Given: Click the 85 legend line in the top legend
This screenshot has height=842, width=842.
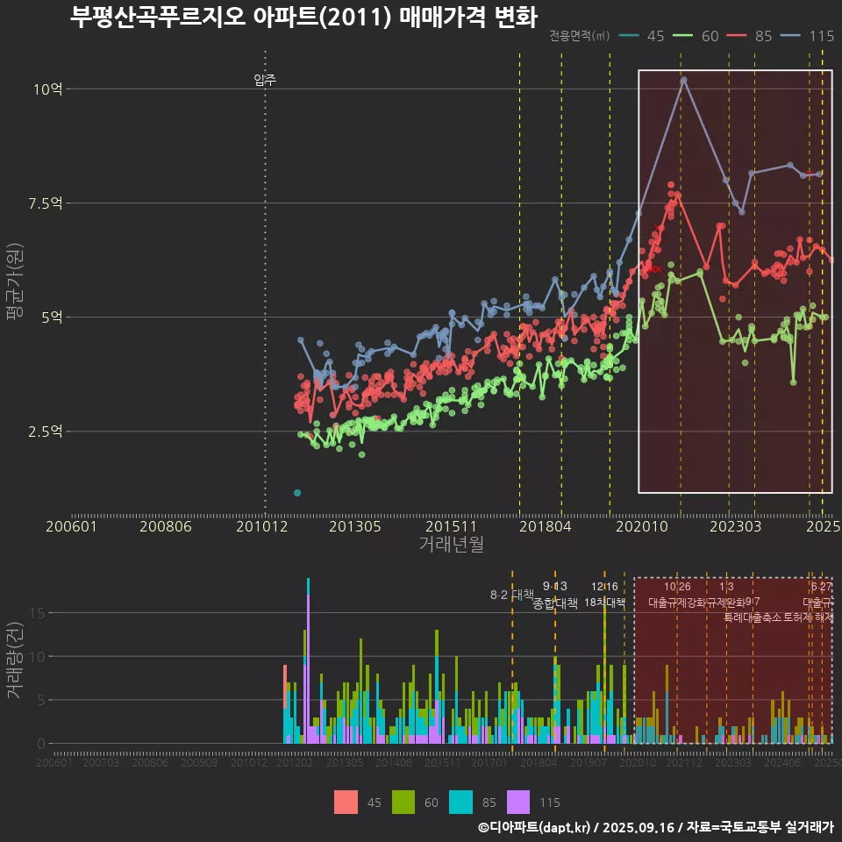Looking at the screenshot, I should pyautogui.click(x=736, y=36).
